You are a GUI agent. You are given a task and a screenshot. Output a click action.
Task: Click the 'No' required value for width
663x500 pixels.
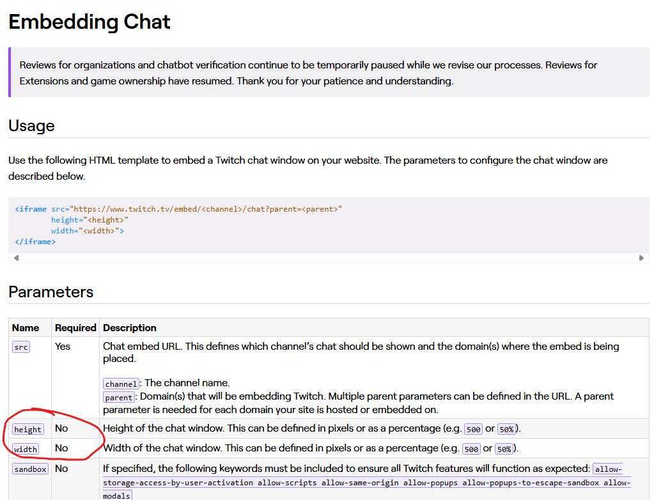tap(61, 448)
